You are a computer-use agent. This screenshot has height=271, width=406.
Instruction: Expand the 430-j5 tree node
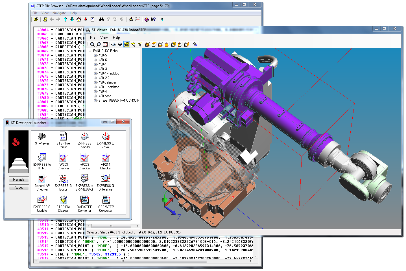[95, 55]
